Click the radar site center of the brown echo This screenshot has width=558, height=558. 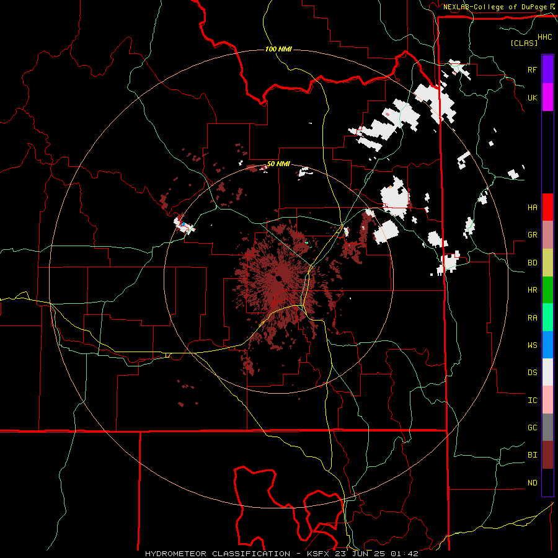coord(278,278)
